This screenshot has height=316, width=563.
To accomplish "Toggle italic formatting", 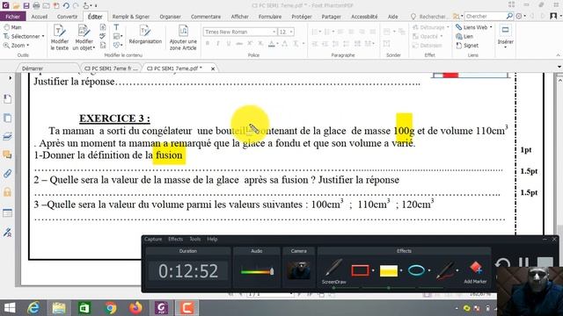I will tap(218, 44).
